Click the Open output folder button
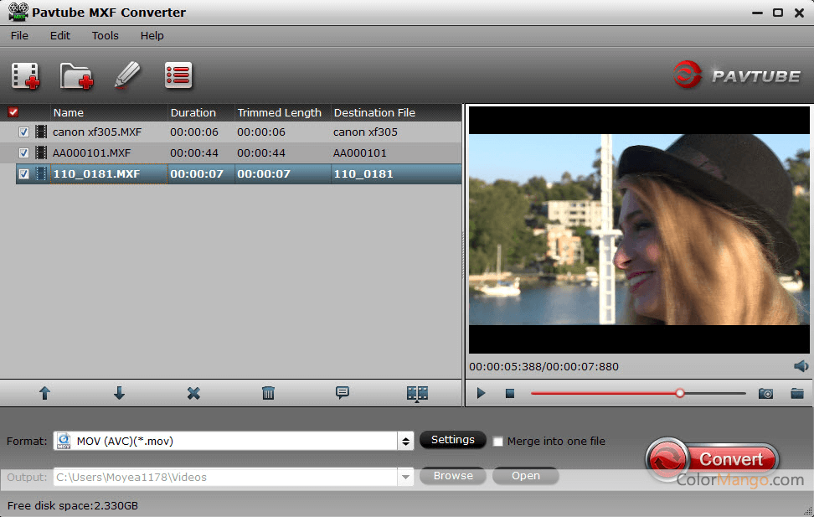Viewport: 814px width, 517px height. 525,475
